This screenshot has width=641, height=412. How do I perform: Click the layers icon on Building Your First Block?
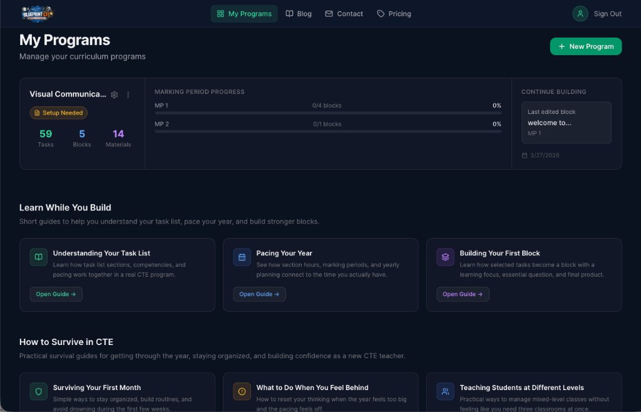pyautogui.click(x=445, y=257)
